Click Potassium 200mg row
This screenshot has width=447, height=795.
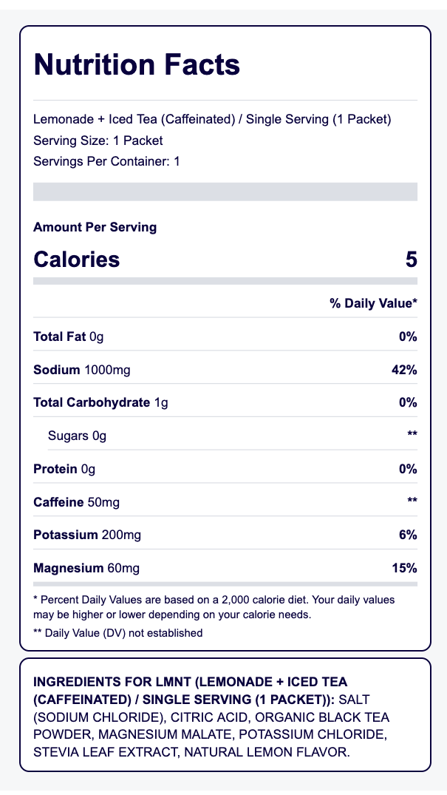pos(225,535)
